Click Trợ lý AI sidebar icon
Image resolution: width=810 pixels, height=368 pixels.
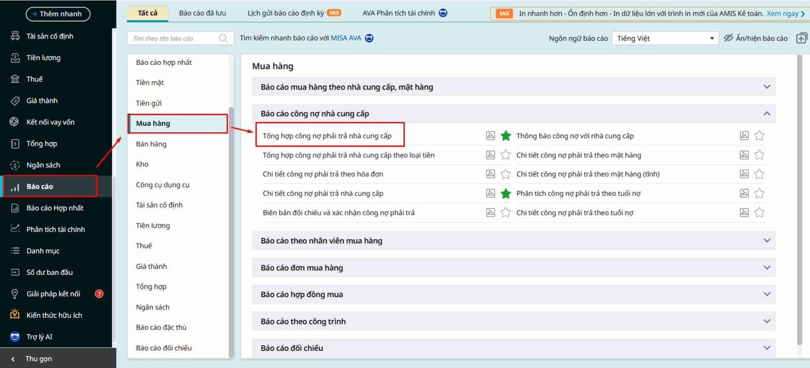[15, 337]
